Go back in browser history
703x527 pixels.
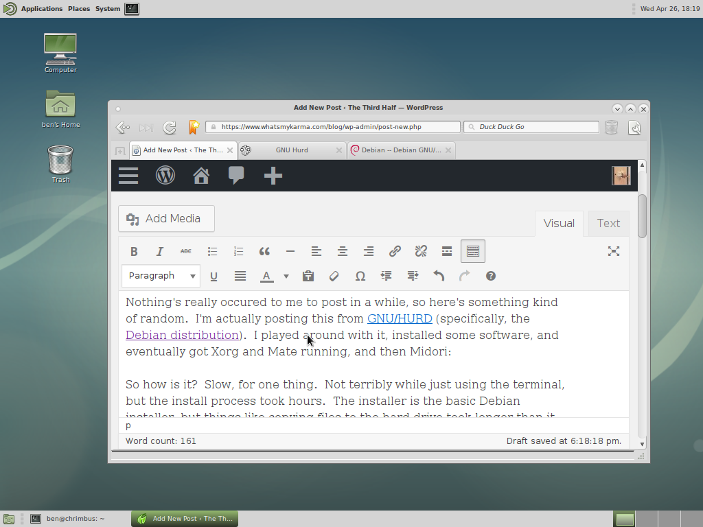(123, 127)
